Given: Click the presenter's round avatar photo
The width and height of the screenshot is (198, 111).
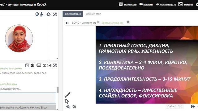Looking at the screenshot, I should tap(19, 38).
